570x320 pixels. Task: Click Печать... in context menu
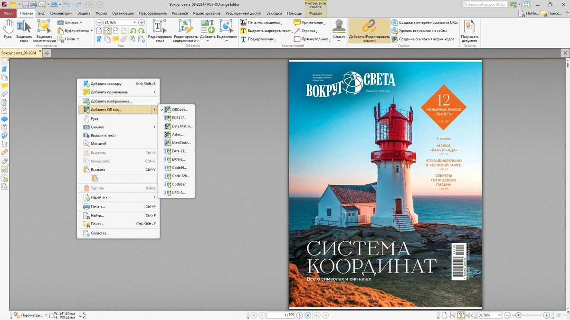[x=118, y=207]
